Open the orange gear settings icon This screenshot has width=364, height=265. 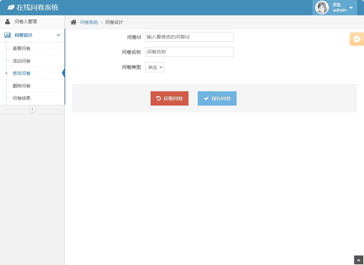(357, 39)
